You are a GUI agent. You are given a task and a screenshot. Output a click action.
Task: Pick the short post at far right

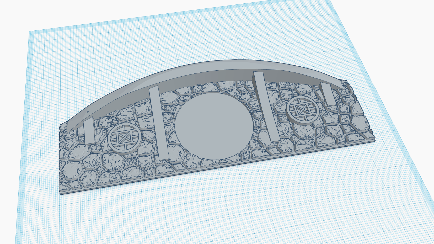[x=328, y=94]
